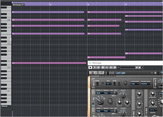The image size is (163, 117).
Task: Click the Filter Key Follow knob
Action: coord(153,102)
